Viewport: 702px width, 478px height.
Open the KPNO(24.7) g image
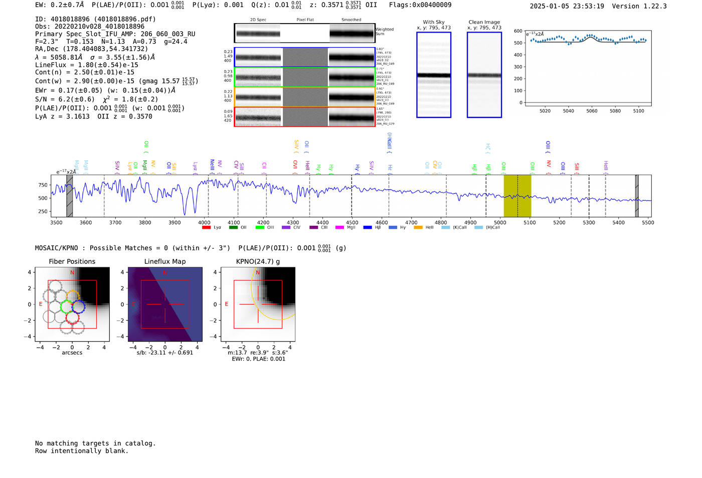point(258,304)
